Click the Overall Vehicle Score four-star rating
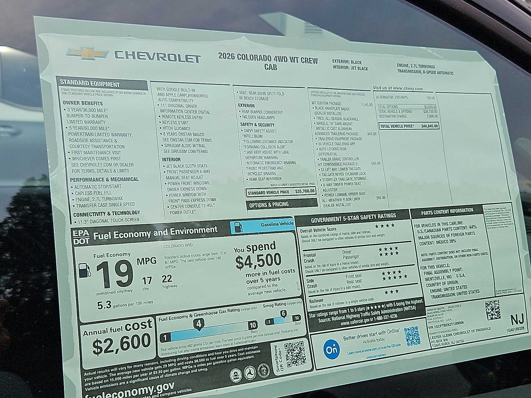Screen dimensions: 531x398 pos(385,226)
